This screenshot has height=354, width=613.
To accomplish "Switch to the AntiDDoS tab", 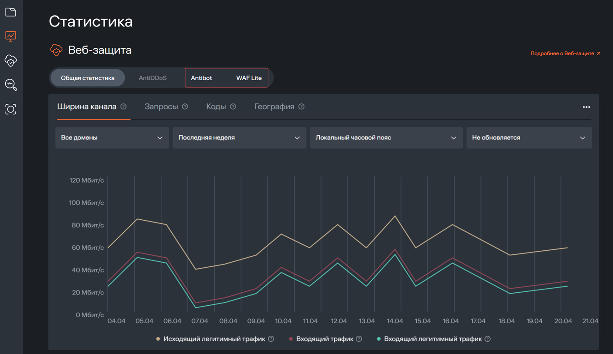I will pos(153,78).
